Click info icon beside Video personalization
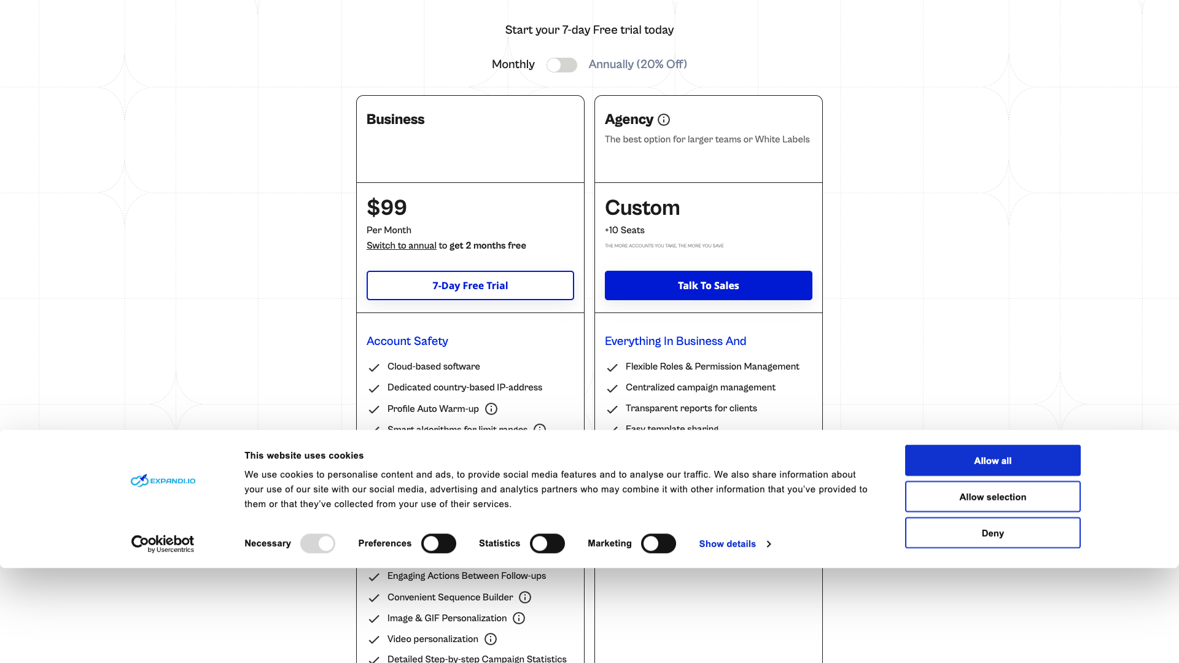 click(490, 639)
